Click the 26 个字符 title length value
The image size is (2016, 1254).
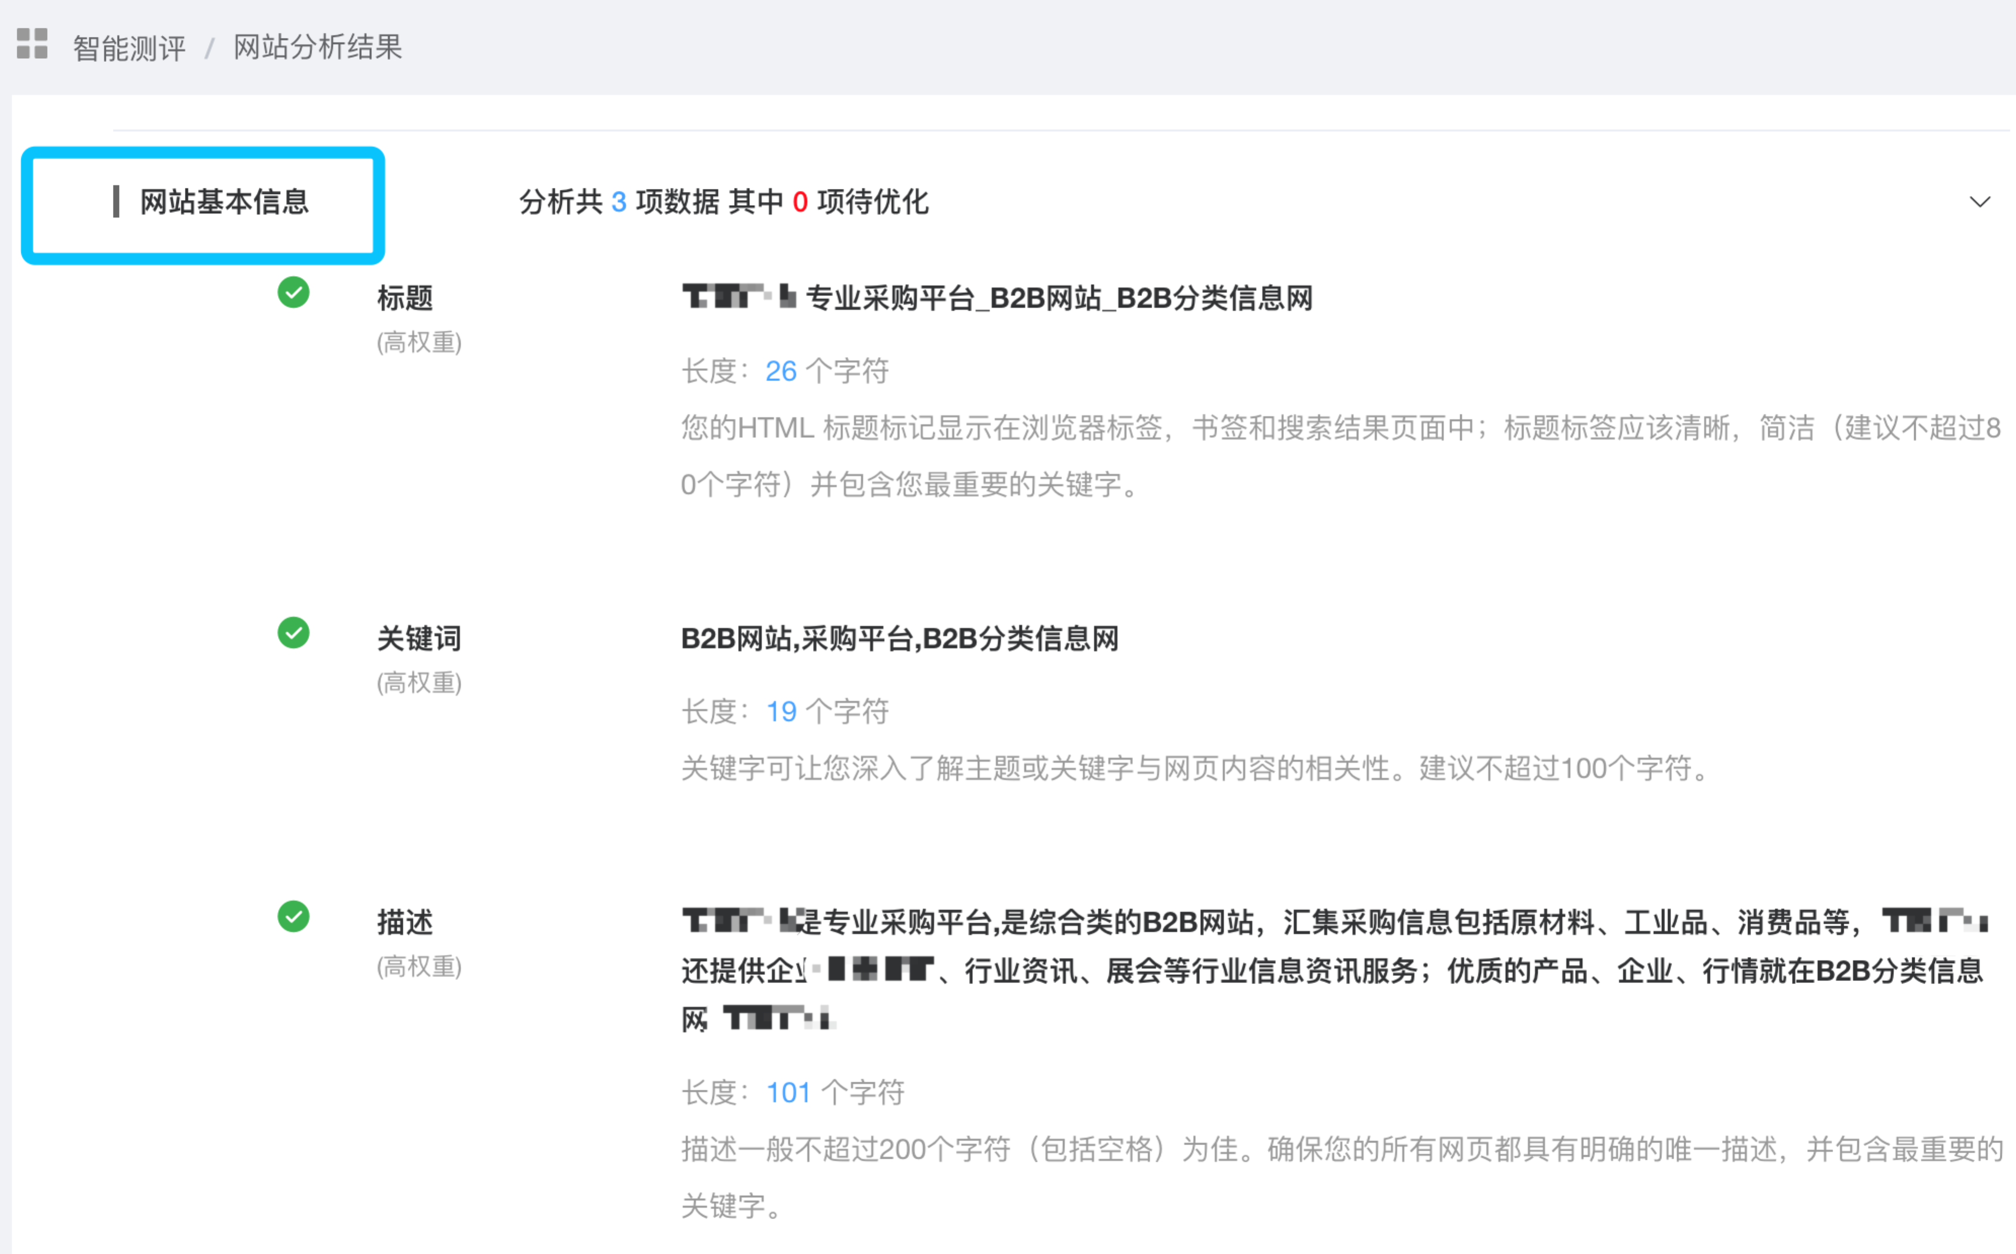(781, 371)
